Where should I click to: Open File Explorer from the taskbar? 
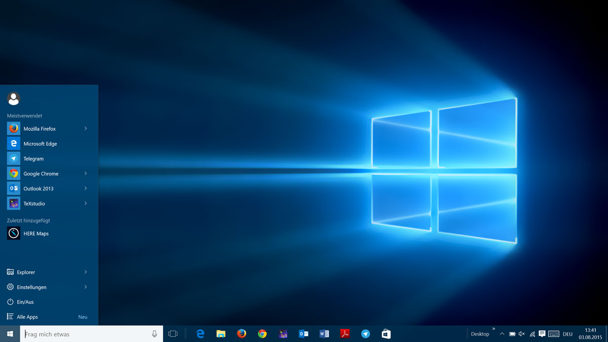click(x=221, y=334)
